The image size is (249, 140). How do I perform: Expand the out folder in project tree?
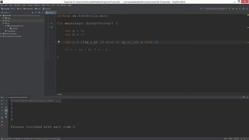point(4,21)
